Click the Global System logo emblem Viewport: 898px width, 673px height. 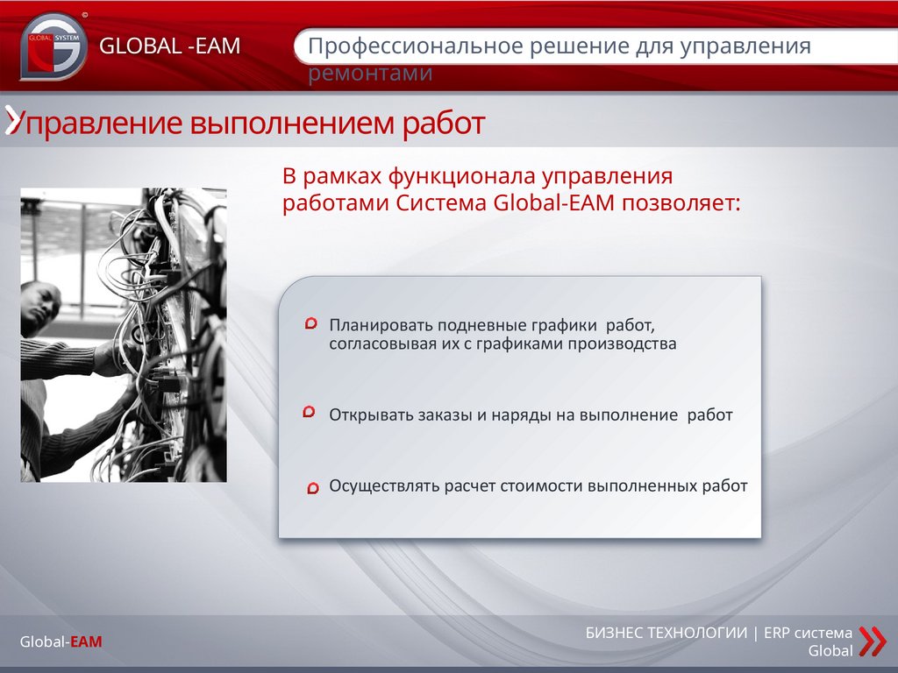click(x=53, y=46)
